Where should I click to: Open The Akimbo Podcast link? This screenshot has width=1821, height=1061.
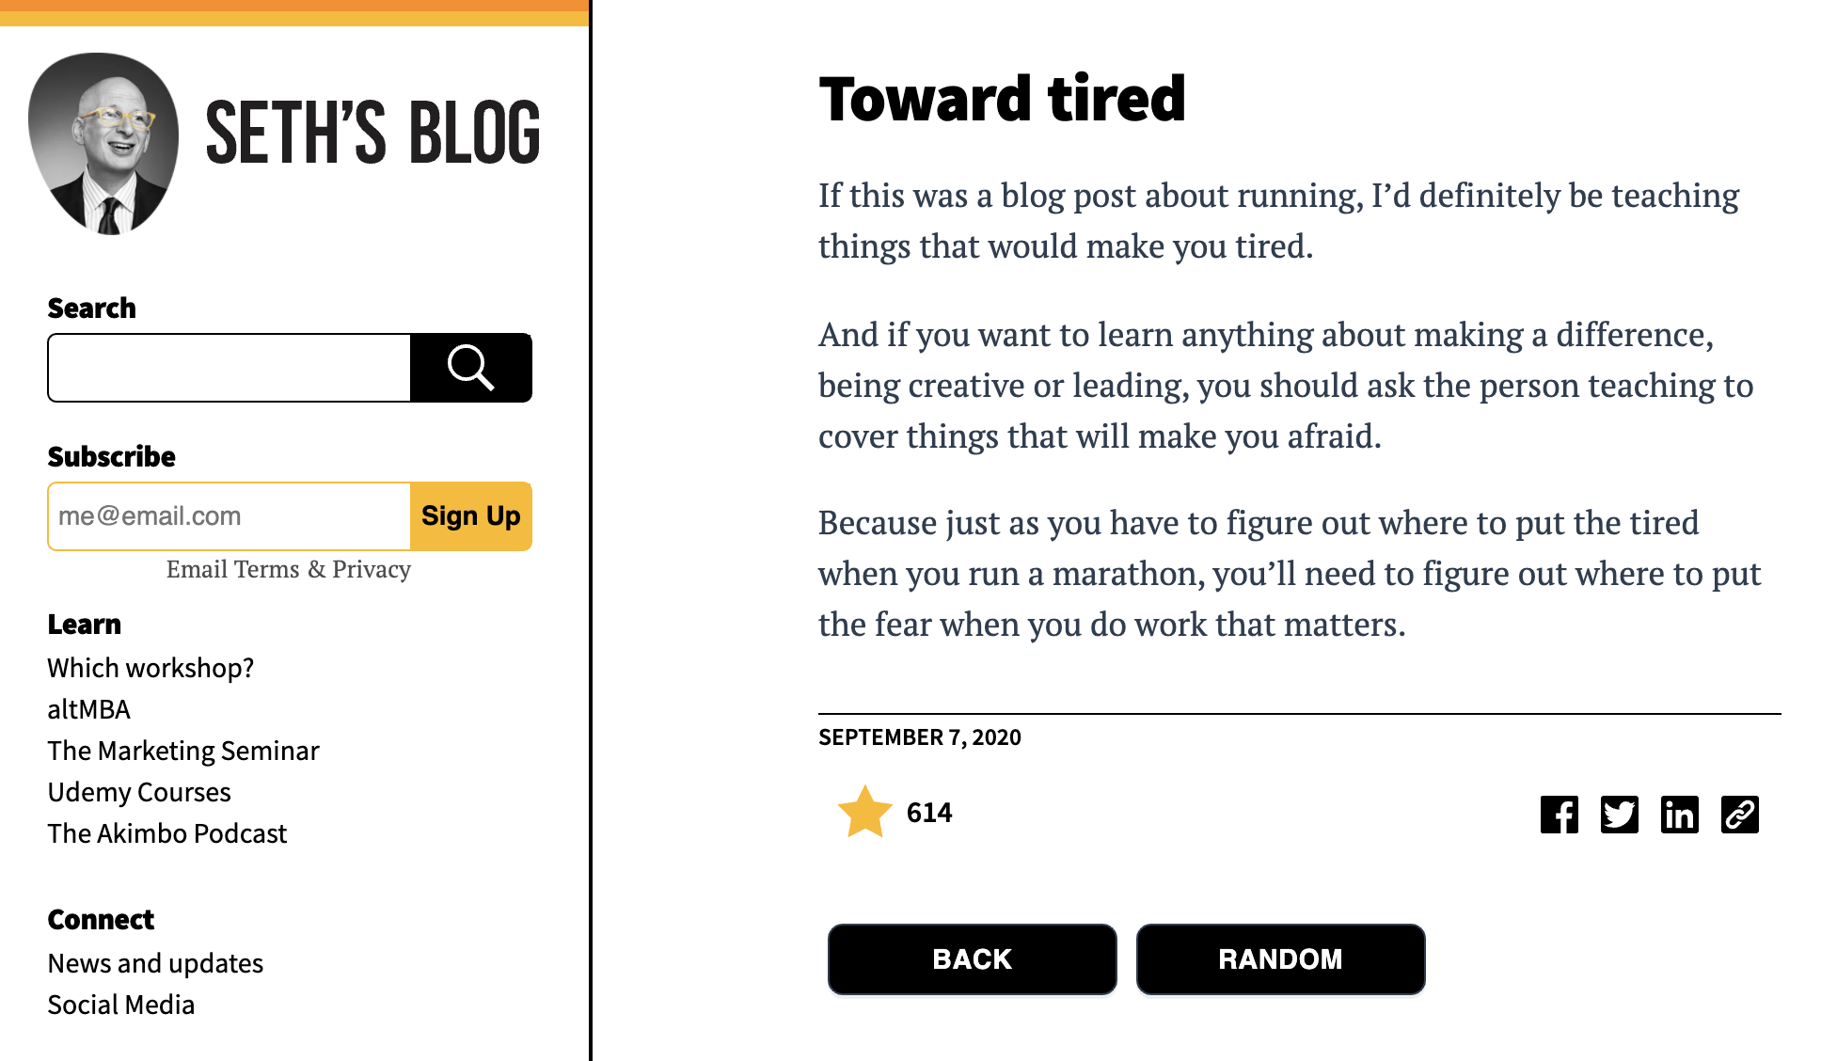pos(167,833)
